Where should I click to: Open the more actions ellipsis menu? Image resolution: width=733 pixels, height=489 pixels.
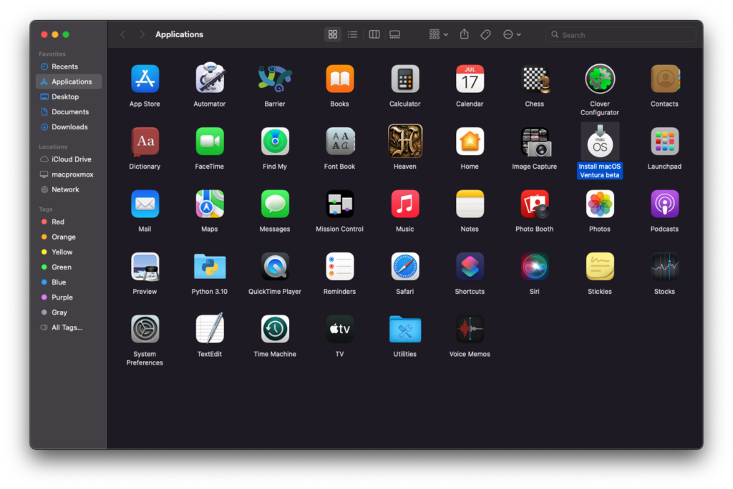[x=512, y=34]
